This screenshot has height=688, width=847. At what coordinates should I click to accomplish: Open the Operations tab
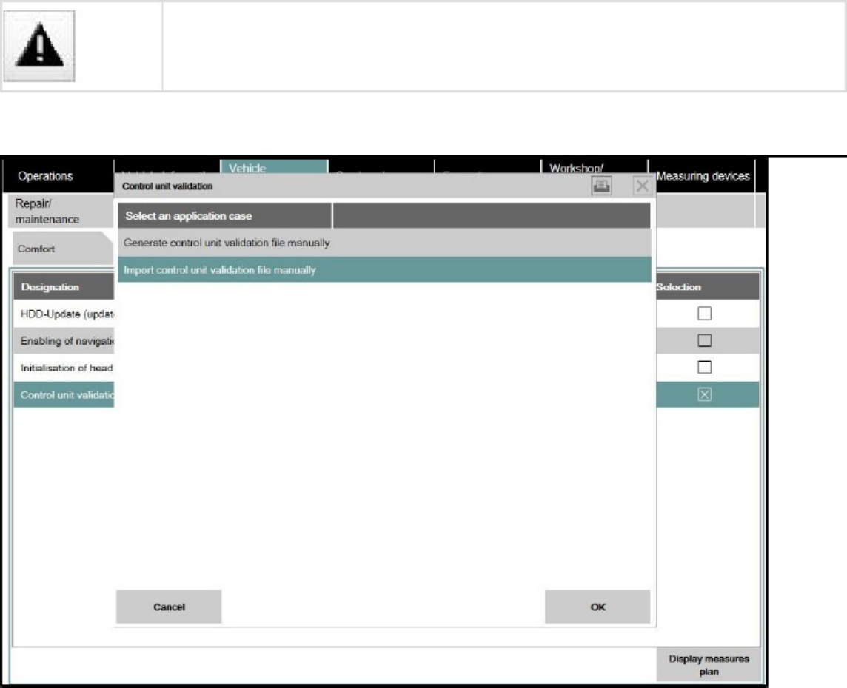pyautogui.click(x=58, y=176)
